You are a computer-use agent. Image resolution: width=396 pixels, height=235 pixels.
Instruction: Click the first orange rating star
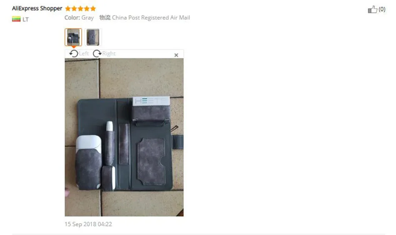68,9
